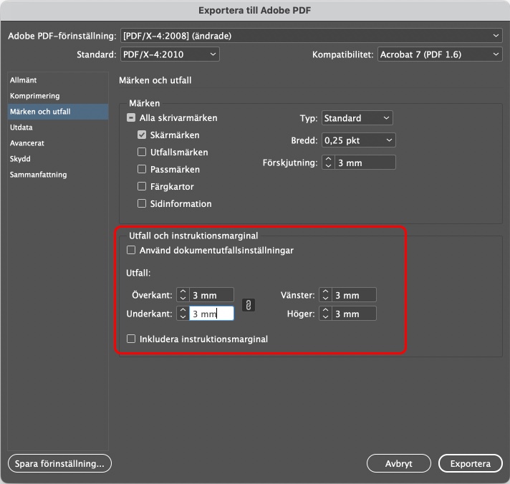
Task: Expand the Kompatibilitet dropdown
Action: click(440, 54)
